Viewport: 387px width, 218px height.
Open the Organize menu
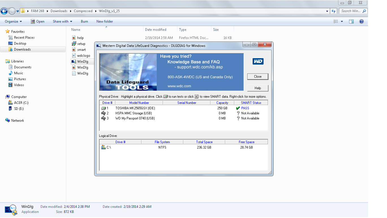point(13,21)
